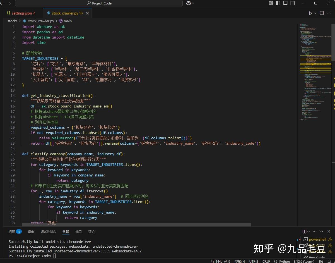Toggle the Primary Side Bar visibility
This screenshot has height=263, width=335.
coord(277,3)
